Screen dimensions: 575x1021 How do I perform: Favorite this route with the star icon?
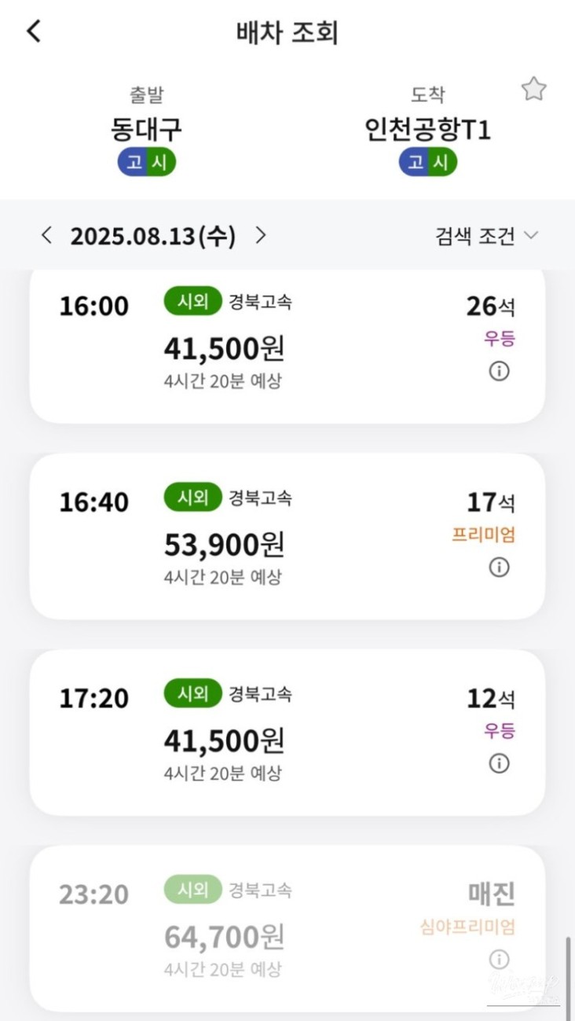point(533,90)
